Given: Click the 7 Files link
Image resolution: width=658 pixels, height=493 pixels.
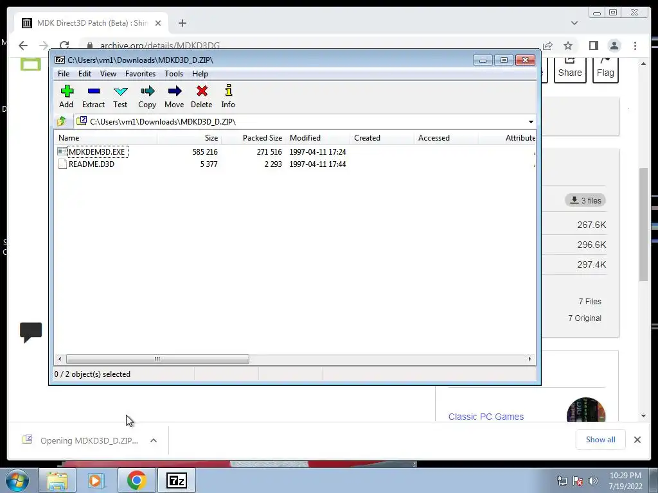Looking at the screenshot, I should [590, 302].
